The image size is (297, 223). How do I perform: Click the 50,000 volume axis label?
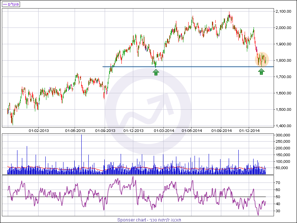[x=283, y=168]
